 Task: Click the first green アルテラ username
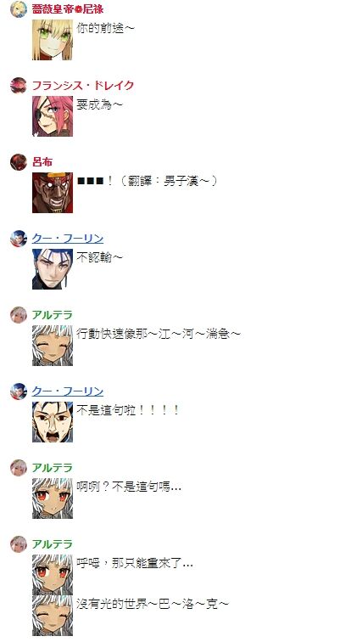coord(53,315)
